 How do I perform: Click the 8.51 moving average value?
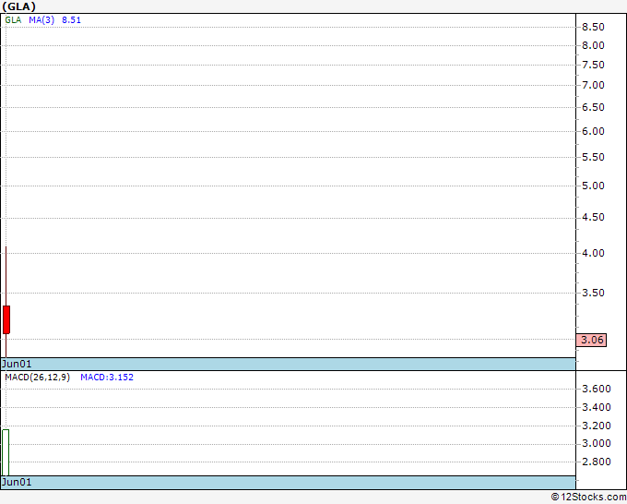[71, 20]
